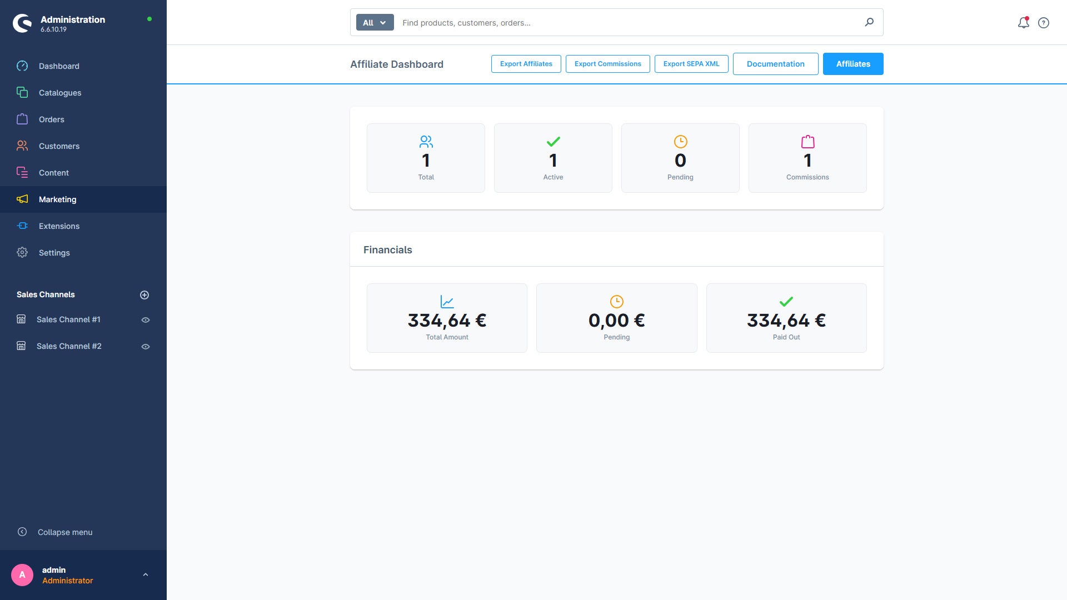This screenshot has width=1067, height=600.
Task: Open the Orders menu item
Action: [83, 119]
